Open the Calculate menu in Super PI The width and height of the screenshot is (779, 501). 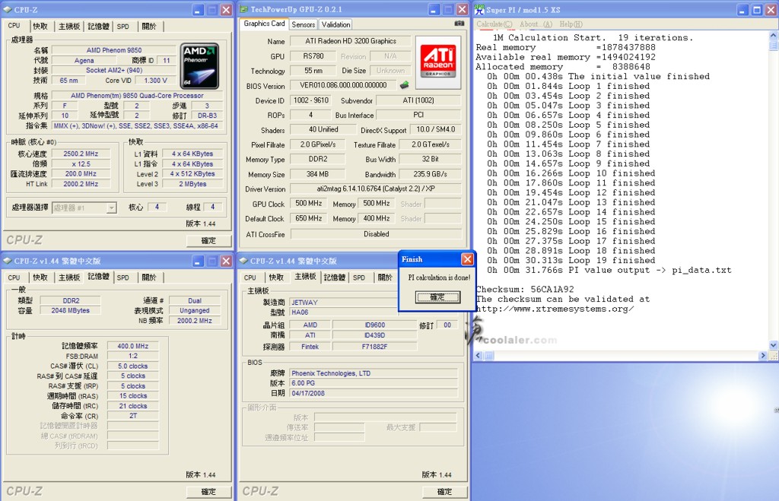[x=494, y=24]
